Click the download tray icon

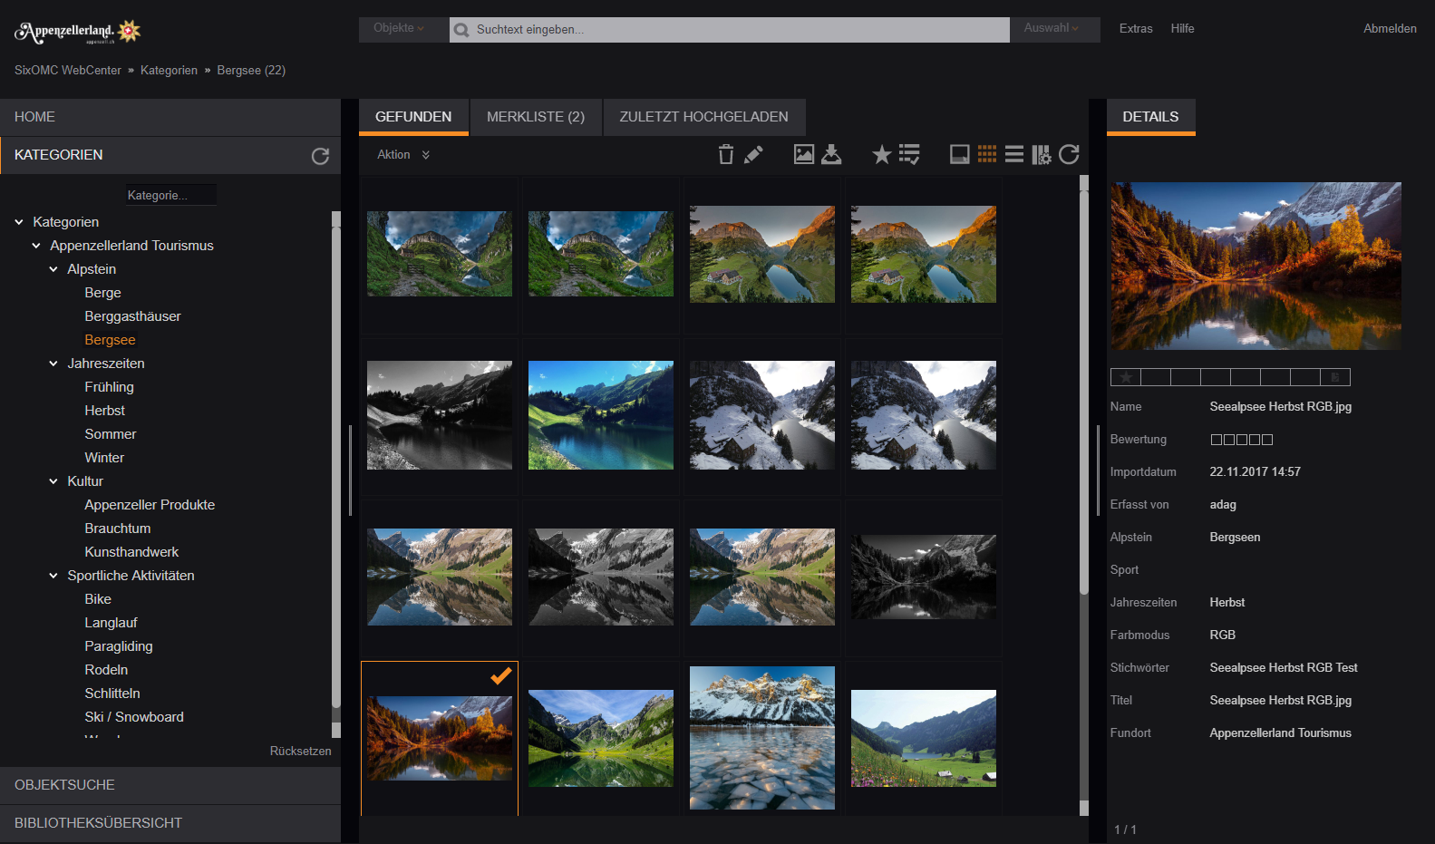pos(831,155)
